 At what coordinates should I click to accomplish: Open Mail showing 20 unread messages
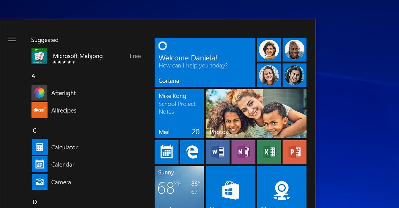point(179,113)
